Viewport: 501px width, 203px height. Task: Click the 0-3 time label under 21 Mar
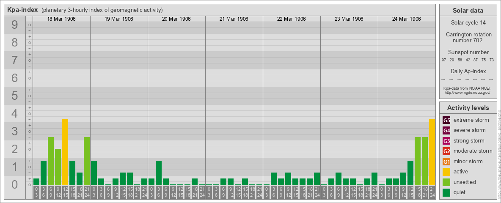click(209, 192)
